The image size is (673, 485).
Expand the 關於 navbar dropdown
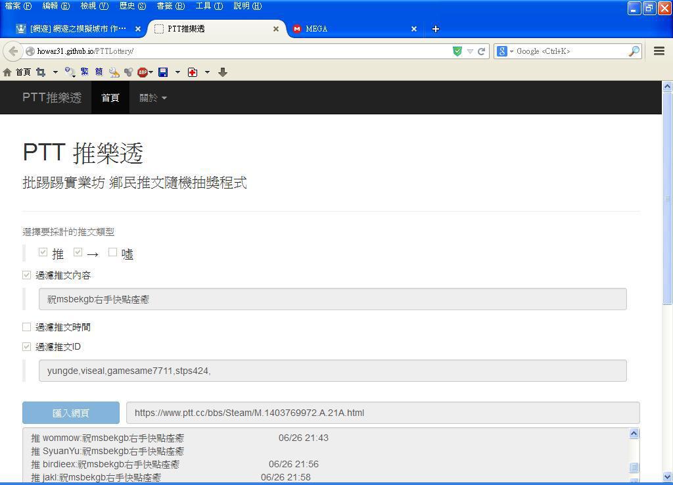tap(152, 98)
